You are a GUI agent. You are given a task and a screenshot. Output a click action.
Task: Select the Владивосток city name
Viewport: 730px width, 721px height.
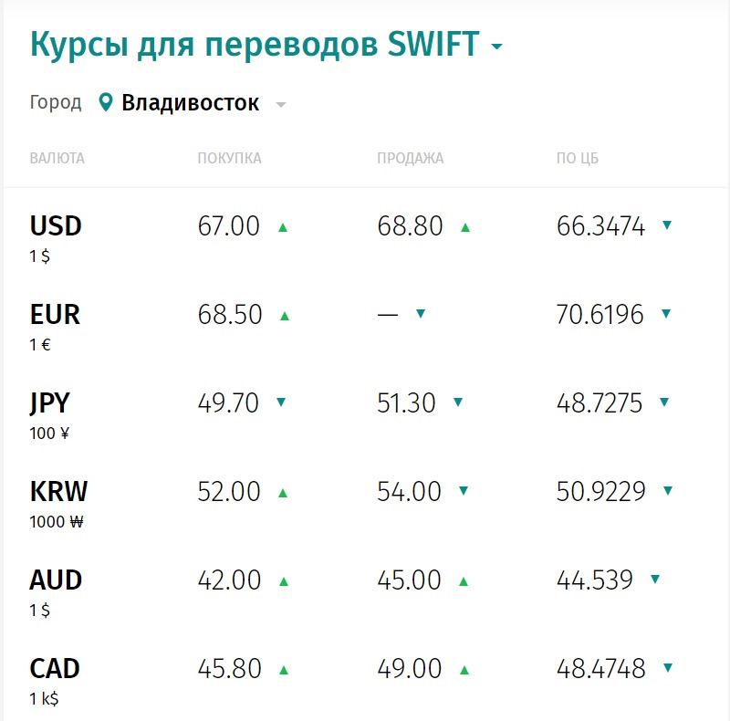point(191,102)
